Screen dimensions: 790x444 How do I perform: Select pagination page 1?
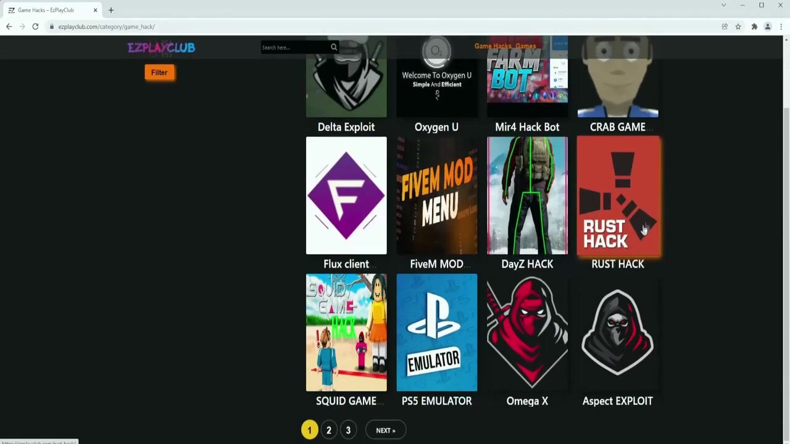(x=310, y=430)
